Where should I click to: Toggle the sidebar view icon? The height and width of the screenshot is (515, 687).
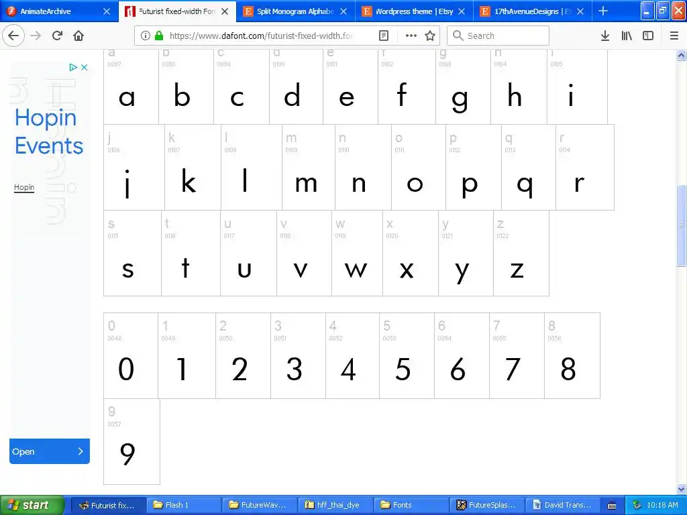coord(648,36)
